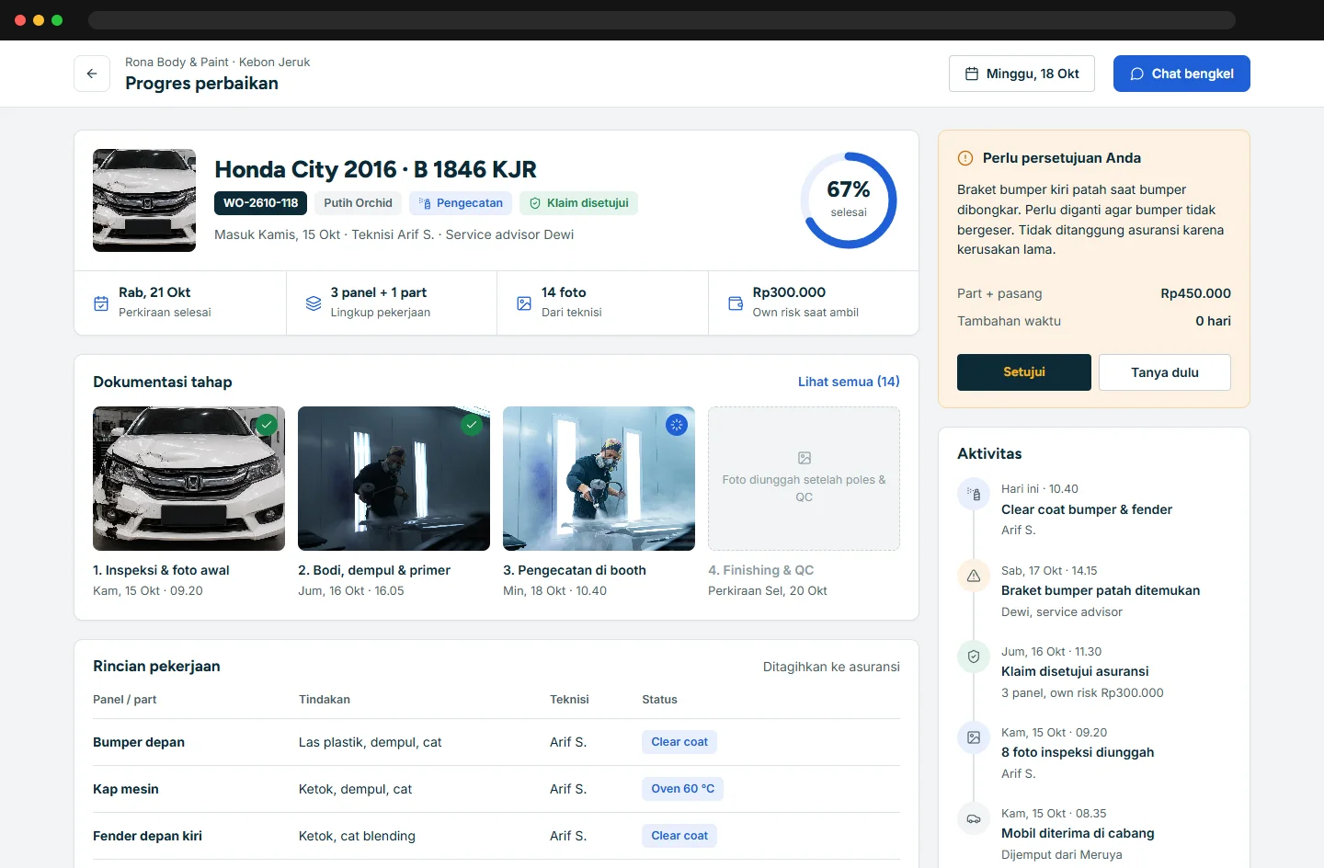1324x868 pixels.
Task: Click the Oven 60 °C status badge
Action: click(x=682, y=789)
